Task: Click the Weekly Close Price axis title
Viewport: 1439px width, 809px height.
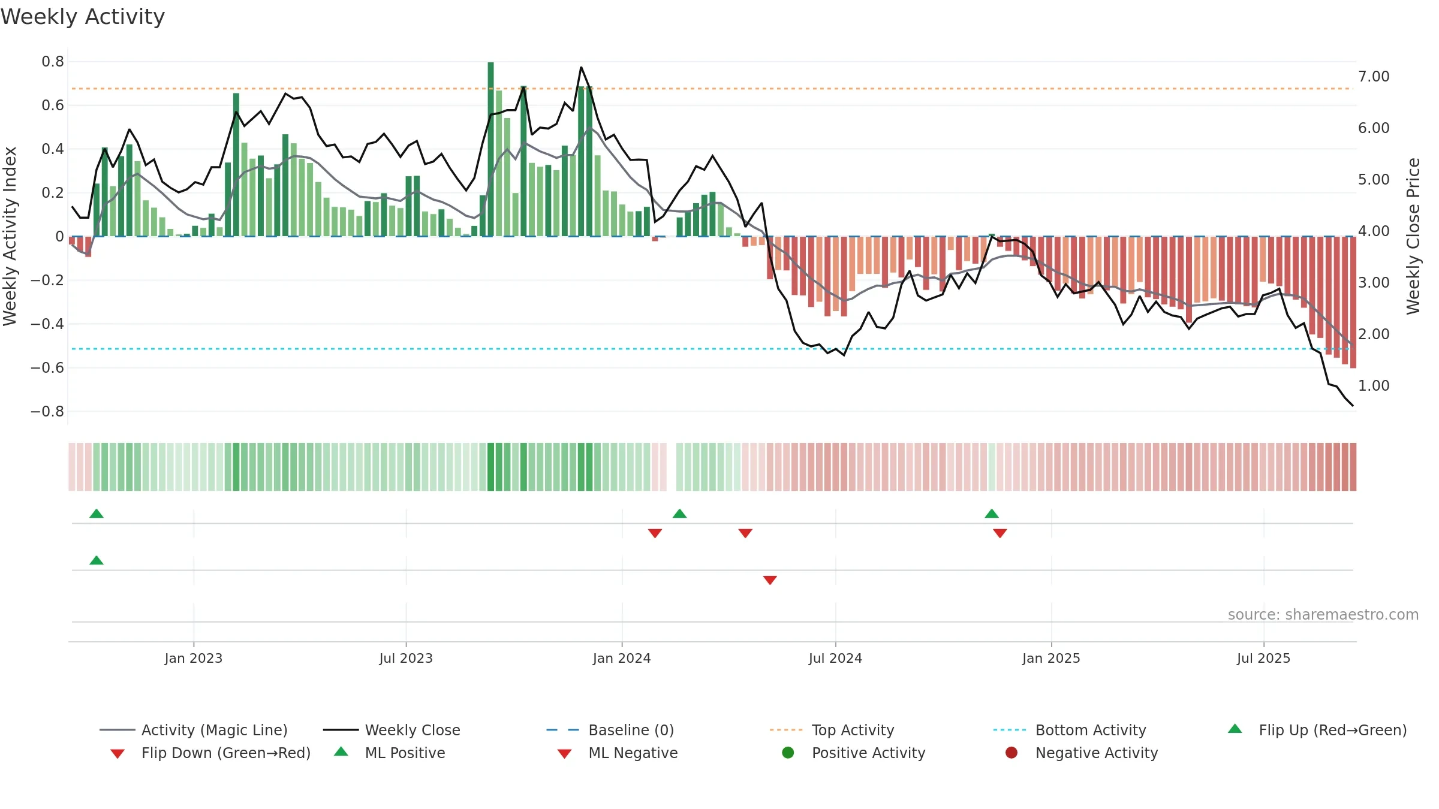Action: tap(1413, 236)
